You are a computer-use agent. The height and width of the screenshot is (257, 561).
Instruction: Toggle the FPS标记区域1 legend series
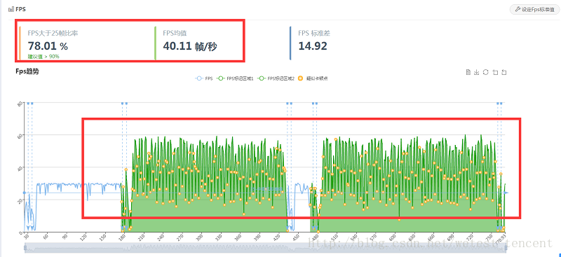[x=236, y=78]
